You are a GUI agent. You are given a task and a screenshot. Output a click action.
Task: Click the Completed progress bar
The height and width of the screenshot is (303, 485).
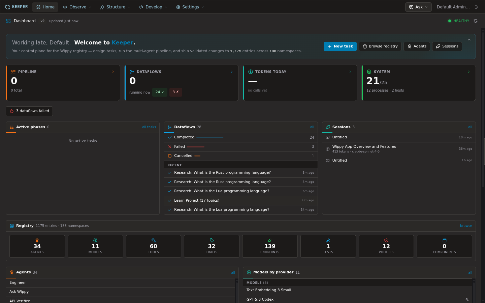pos(210,137)
